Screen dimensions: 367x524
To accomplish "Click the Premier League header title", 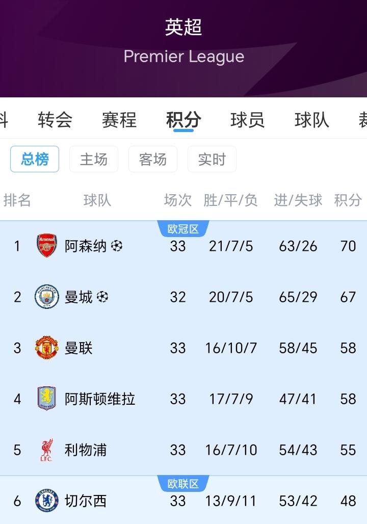I will (x=183, y=57).
